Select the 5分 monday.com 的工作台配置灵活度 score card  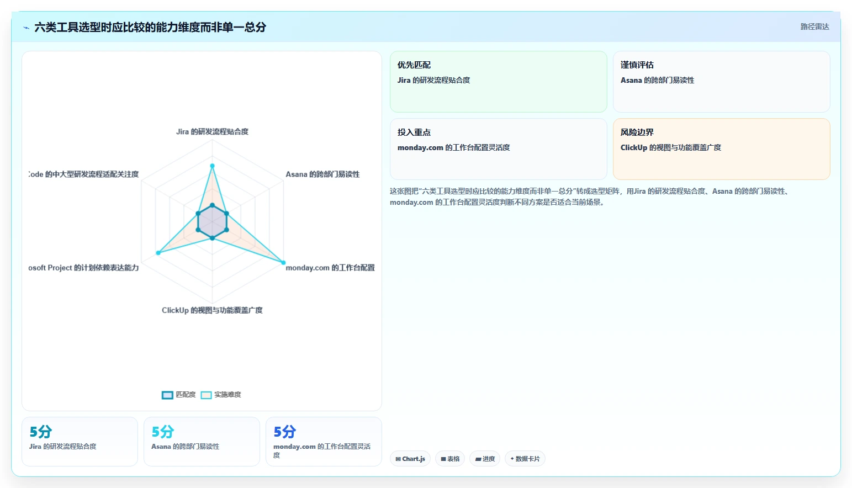(324, 442)
